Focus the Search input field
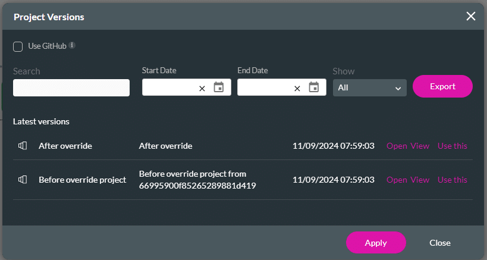Viewport: 487px width, 260px height. click(x=71, y=87)
